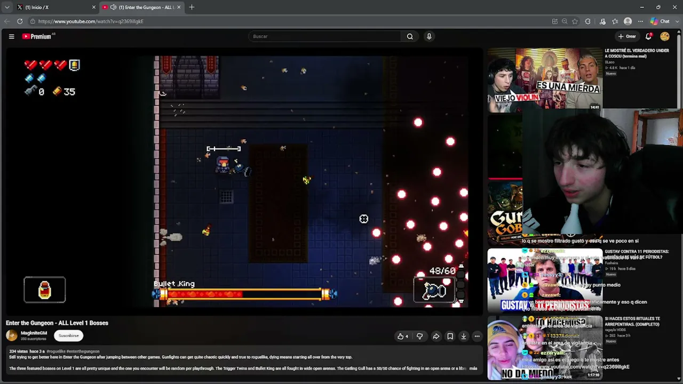Open the browser profile icon

click(x=628, y=21)
